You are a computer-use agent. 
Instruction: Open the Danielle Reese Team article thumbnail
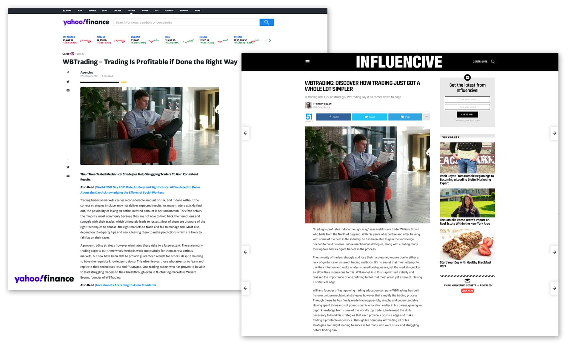tap(467, 203)
